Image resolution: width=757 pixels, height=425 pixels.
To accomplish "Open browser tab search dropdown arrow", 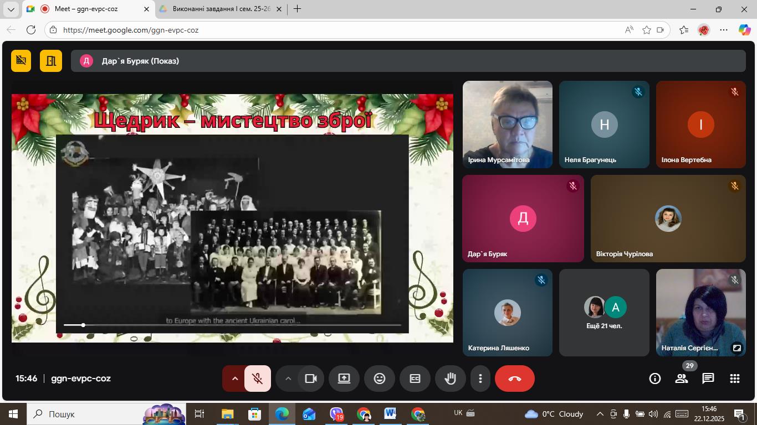I will [11, 9].
